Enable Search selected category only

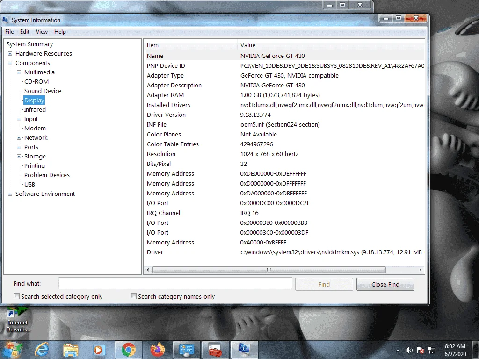pyautogui.click(x=16, y=296)
